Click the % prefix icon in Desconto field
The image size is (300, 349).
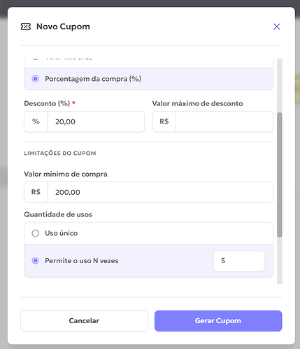pos(36,121)
